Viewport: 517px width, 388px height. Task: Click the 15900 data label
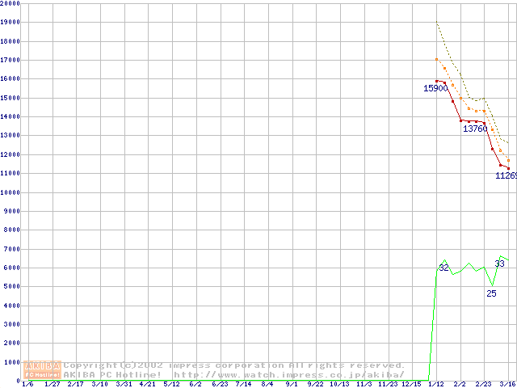coord(435,88)
